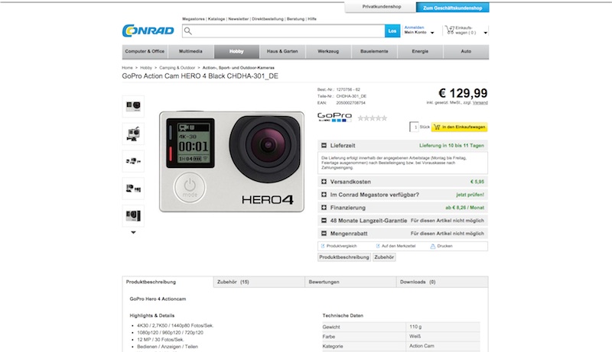Click the Los search button
Screen dimensions: 612x352
click(x=392, y=31)
